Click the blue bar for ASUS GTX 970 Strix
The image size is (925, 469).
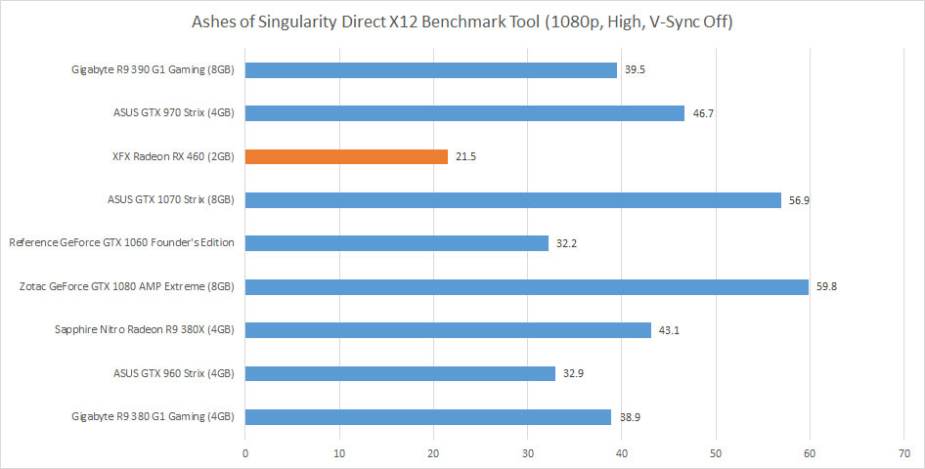coord(464,113)
